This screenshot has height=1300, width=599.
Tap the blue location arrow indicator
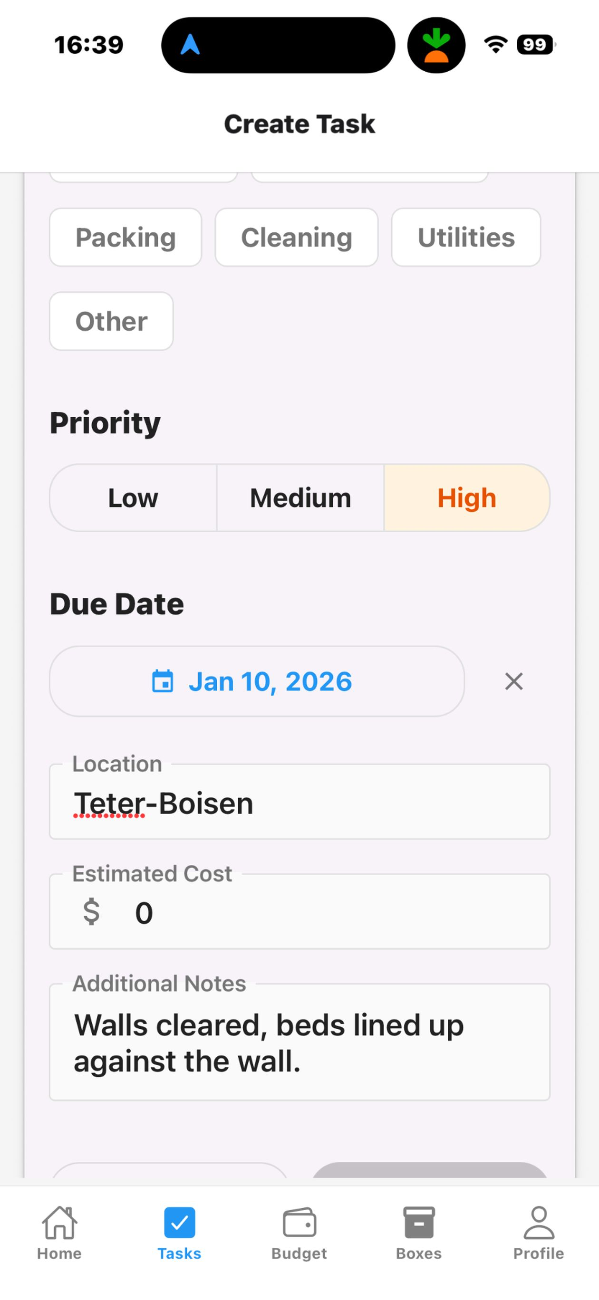pyautogui.click(x=191, y=44)
